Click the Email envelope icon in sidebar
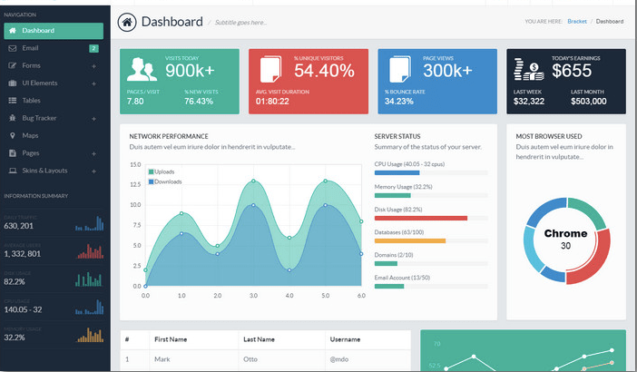The image size is (637, 372). [13, 48]
